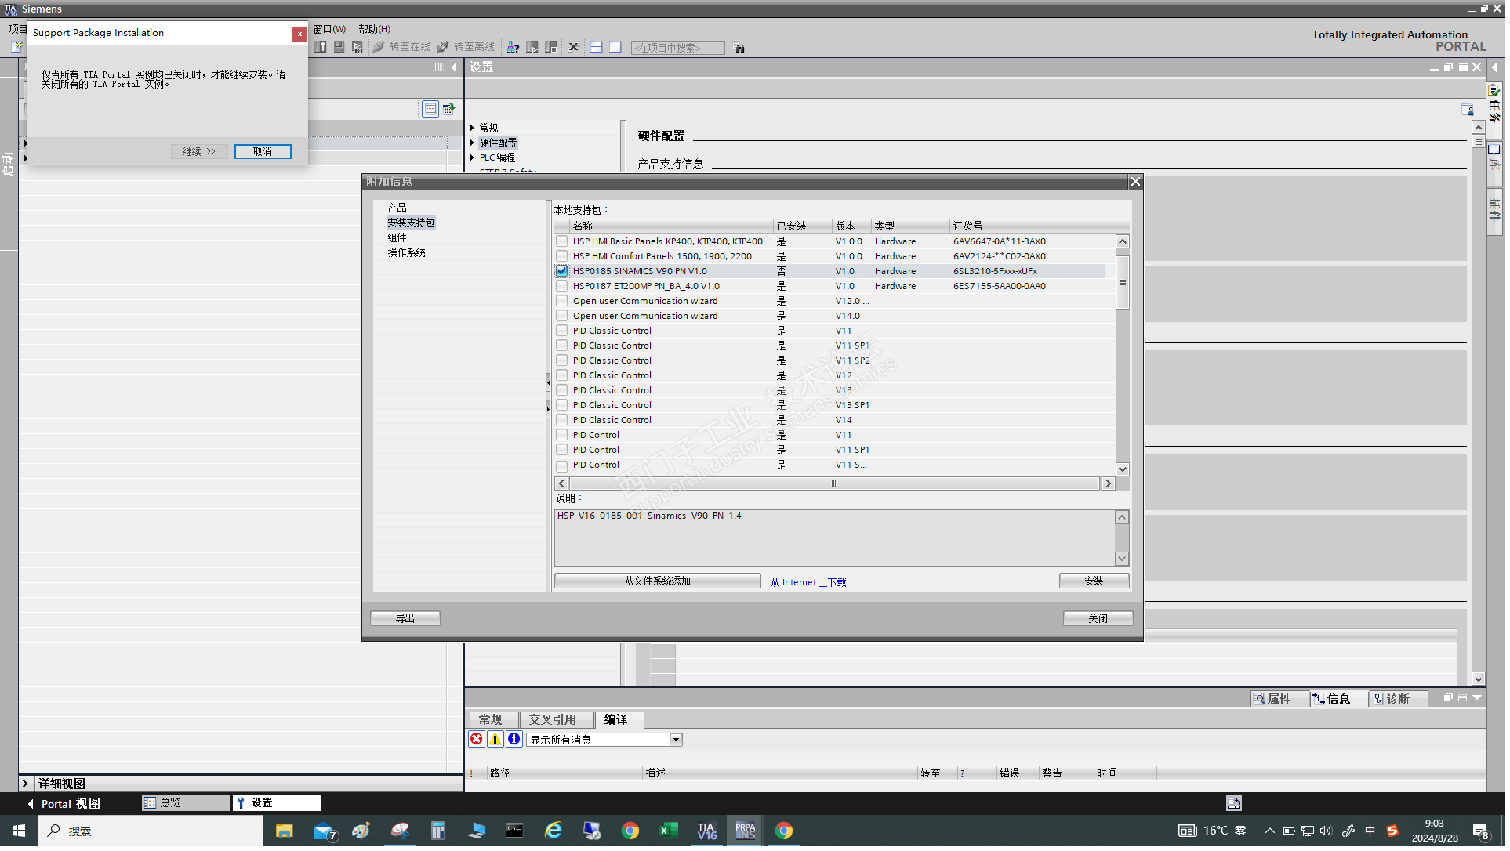Open the 从 Internet 上下载 link
The width and height of the screenshot is (1510, 851).
(x=810, y=584)
